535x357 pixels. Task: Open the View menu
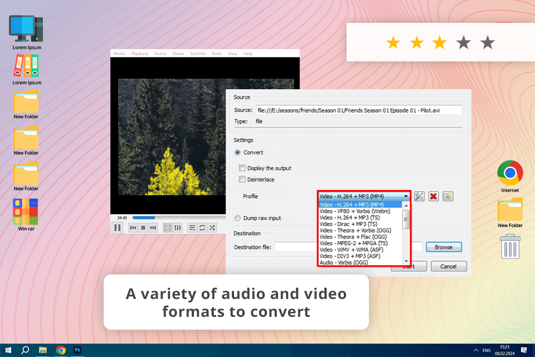pos(232,54)
